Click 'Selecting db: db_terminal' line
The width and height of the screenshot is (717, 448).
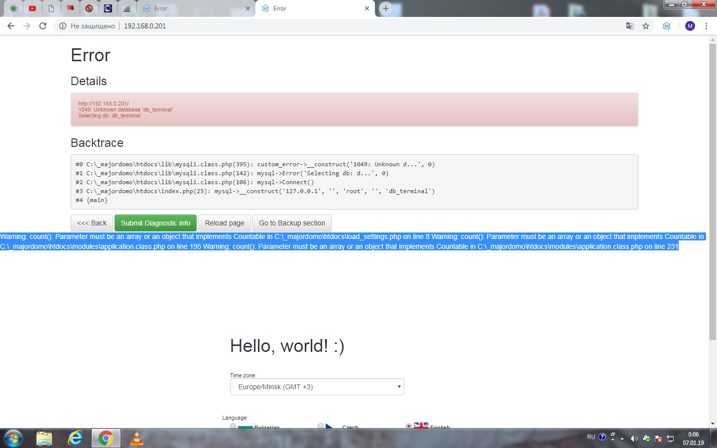[109, 115]
